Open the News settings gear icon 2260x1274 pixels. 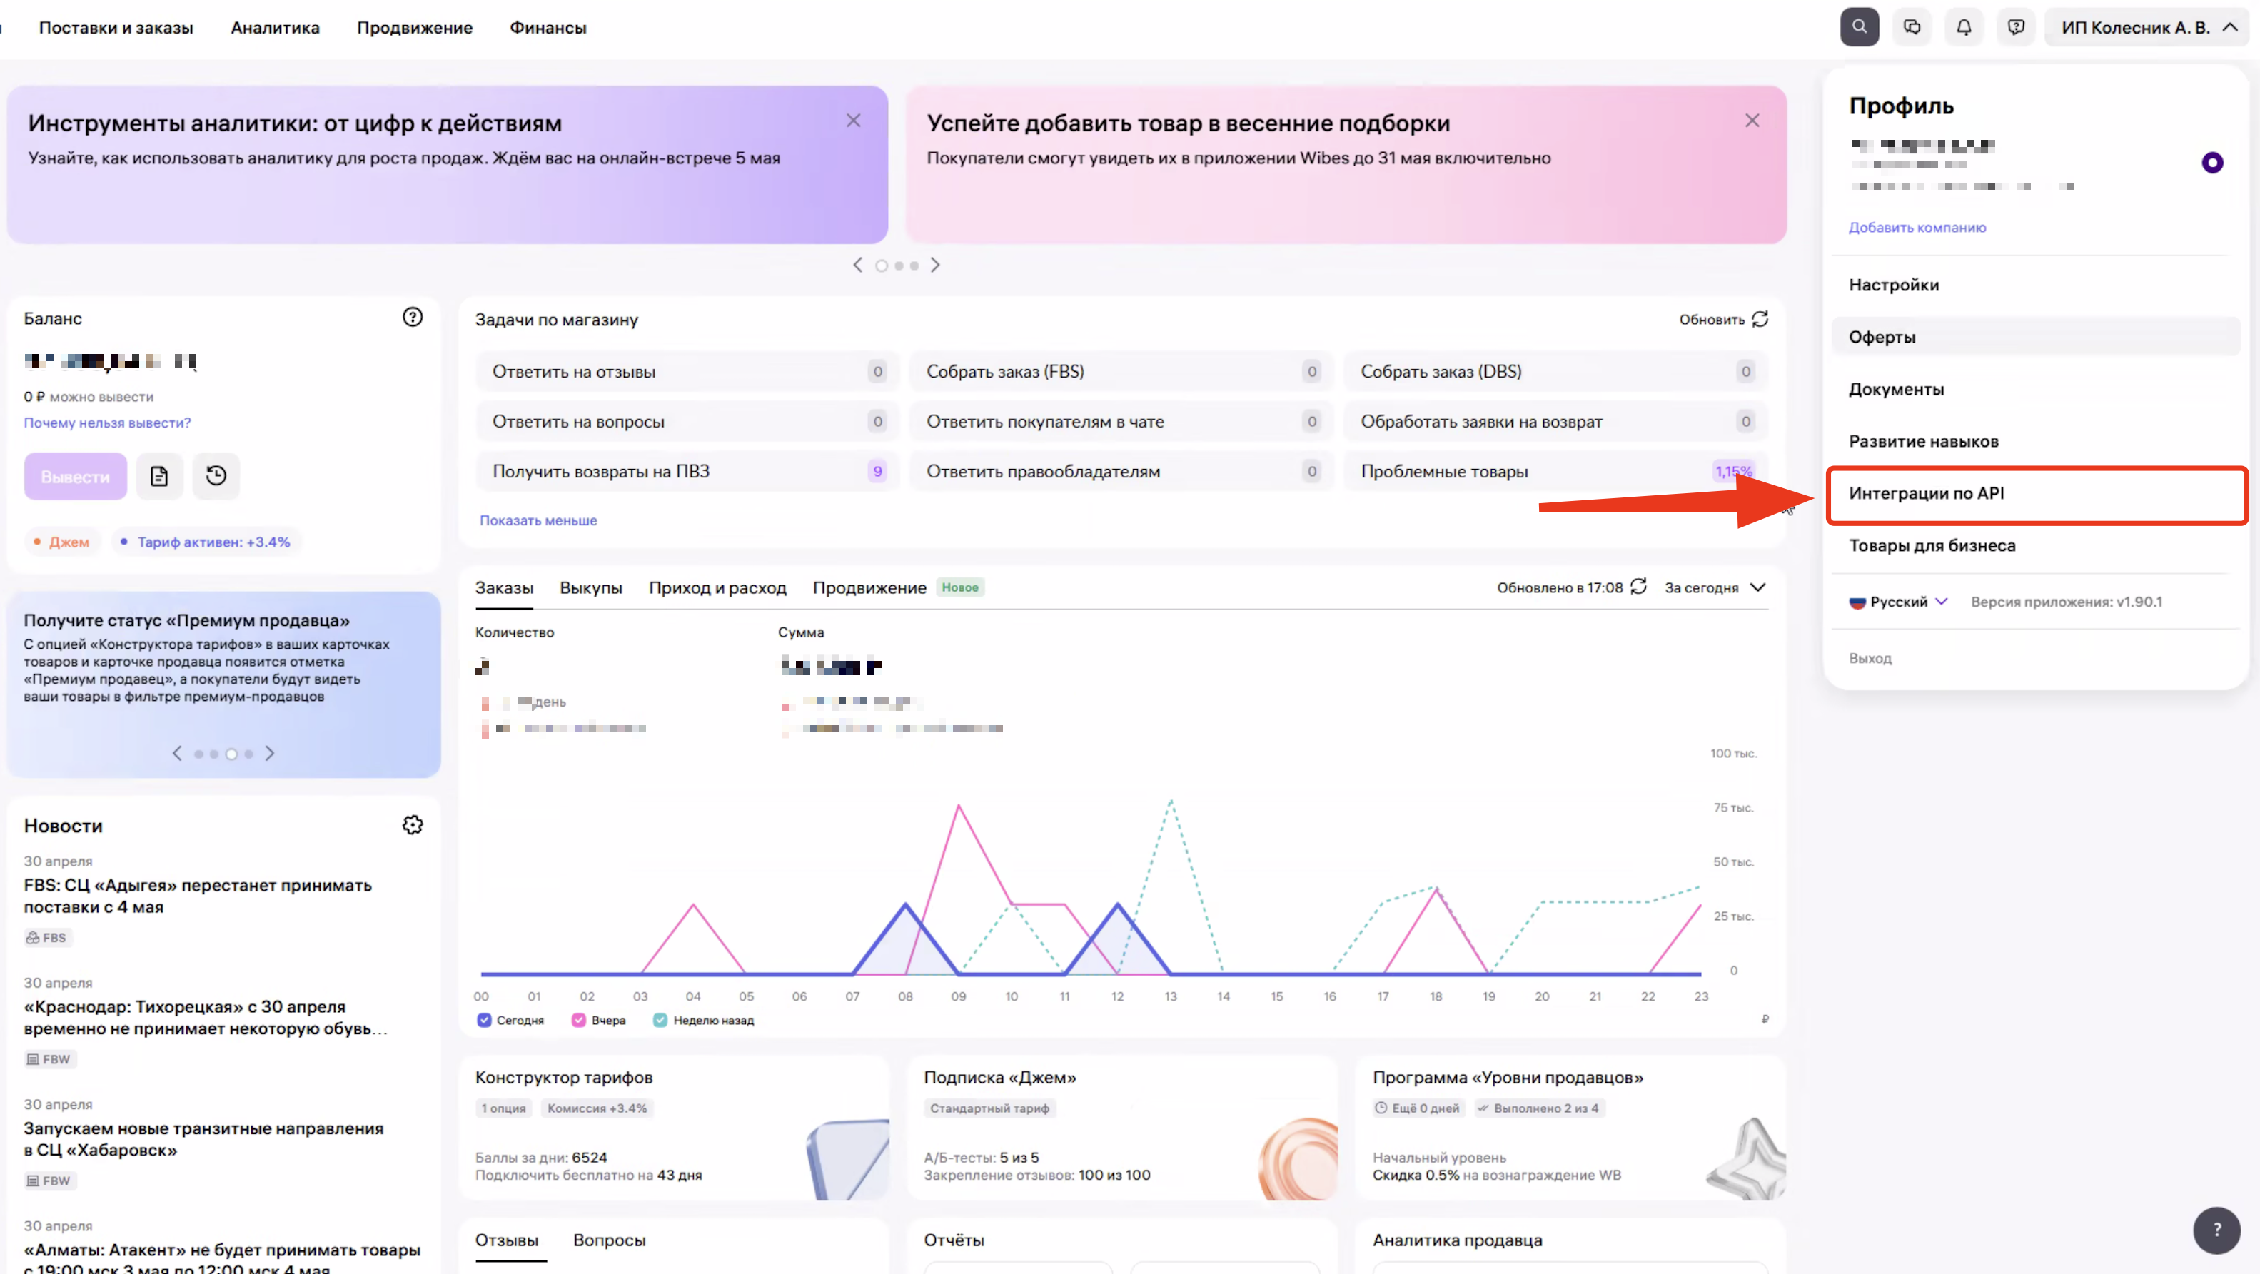point(413,825)
